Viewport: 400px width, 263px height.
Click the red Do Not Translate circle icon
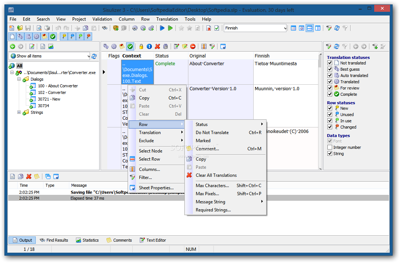coord(193,46)
